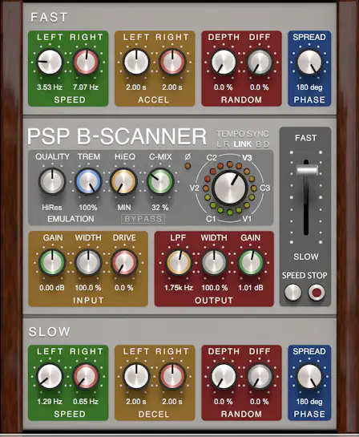Click the DECEL RIGHT knob
The width and height of the screenshot is (359, 437).
(172, 376)
